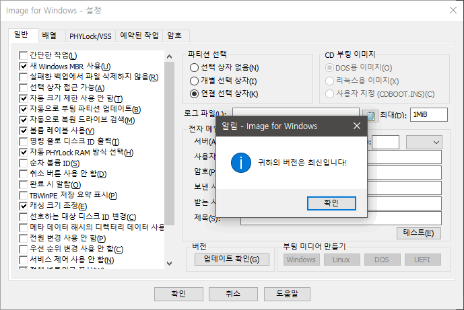This screenshot has width=464, height=310.
Task: Click options list scroll down arrow
Action: click(169, 264)
